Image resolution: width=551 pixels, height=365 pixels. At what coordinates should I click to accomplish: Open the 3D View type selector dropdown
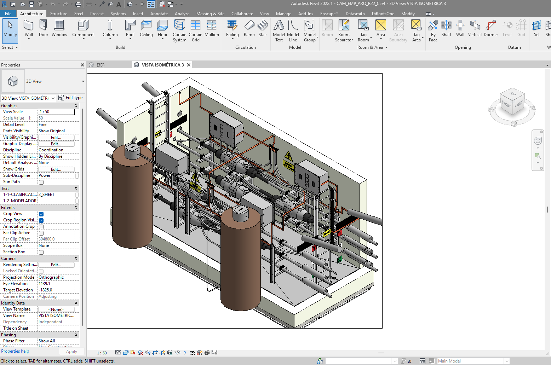[x=83, y=81]
